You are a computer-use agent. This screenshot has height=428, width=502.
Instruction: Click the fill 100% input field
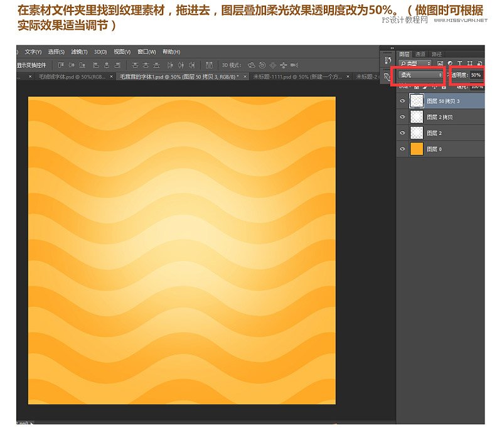477,87
